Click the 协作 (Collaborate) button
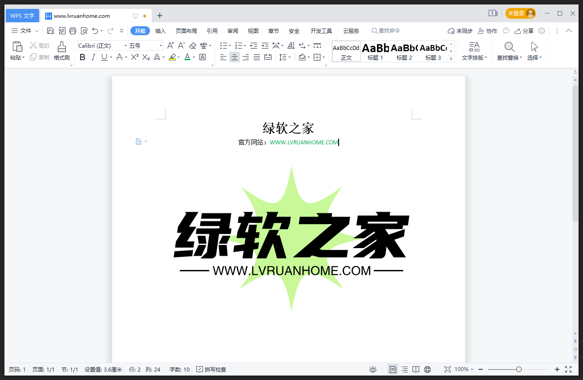 487,31
